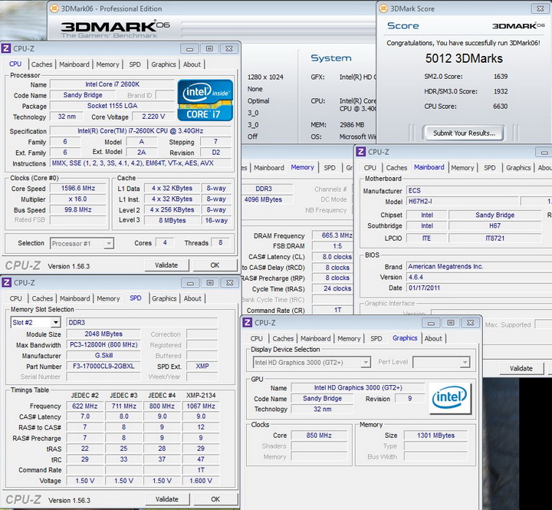Click the CPU-Z icon in the Mainboard window title bar

coord(360,152)
